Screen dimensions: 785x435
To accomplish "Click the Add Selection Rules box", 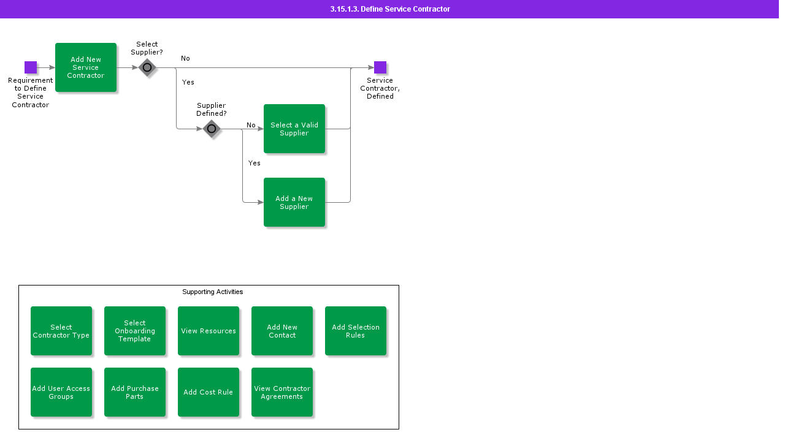I will pyautogui.click(x=356, y=331).
